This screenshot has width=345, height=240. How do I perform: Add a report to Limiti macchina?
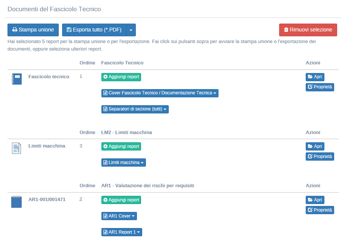click(x=121, y=146)
